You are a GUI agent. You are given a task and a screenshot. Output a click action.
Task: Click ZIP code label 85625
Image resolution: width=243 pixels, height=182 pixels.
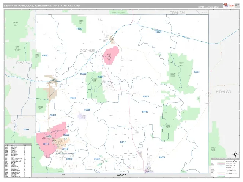[146, 96]
